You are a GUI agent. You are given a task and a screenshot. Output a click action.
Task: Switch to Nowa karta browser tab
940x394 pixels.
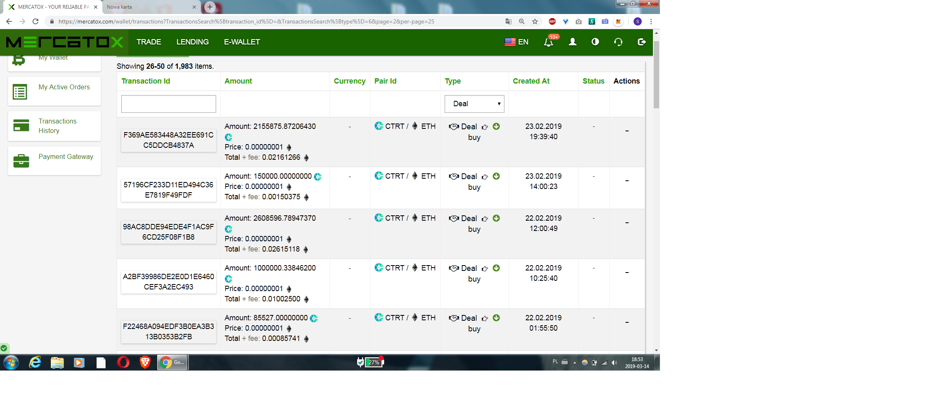click(x=151, y=7)
